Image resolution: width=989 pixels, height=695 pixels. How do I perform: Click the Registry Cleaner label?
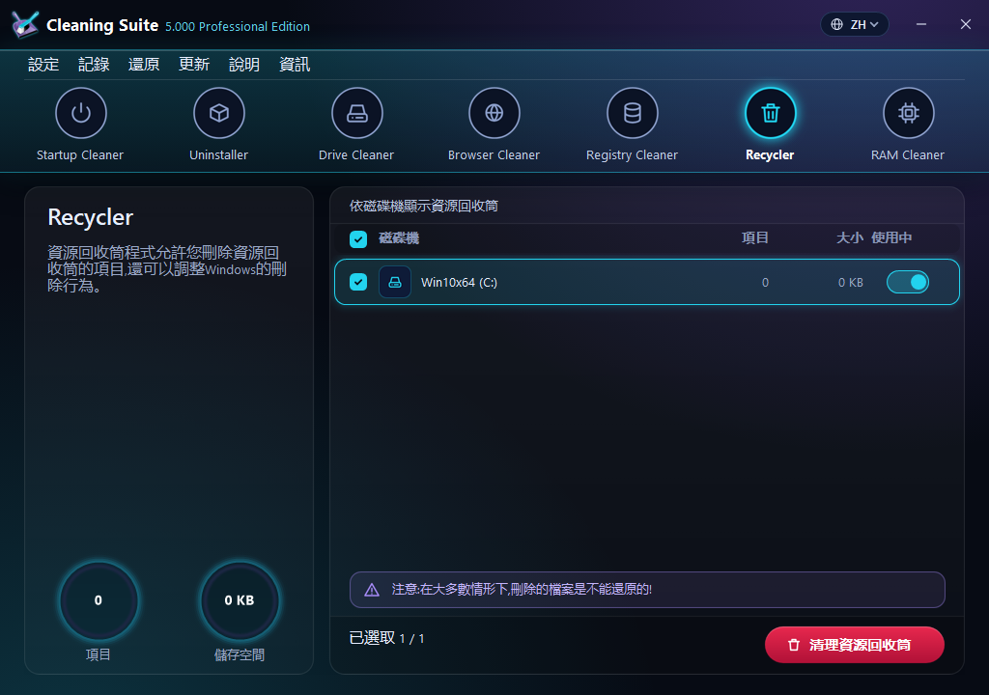632,155
